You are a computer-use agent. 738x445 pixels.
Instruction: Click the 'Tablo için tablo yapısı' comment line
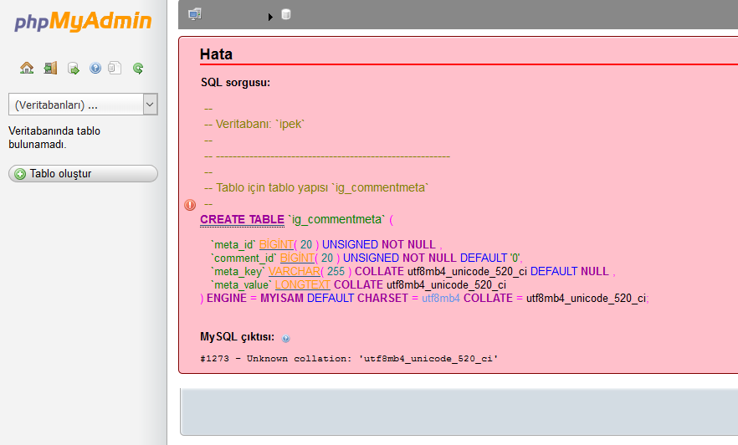315,187
